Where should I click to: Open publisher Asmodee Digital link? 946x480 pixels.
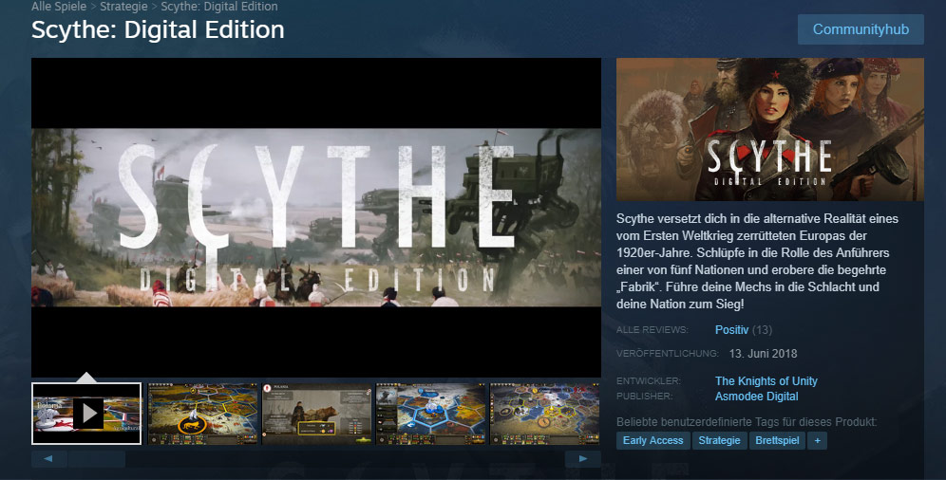[x=757, y=397]
